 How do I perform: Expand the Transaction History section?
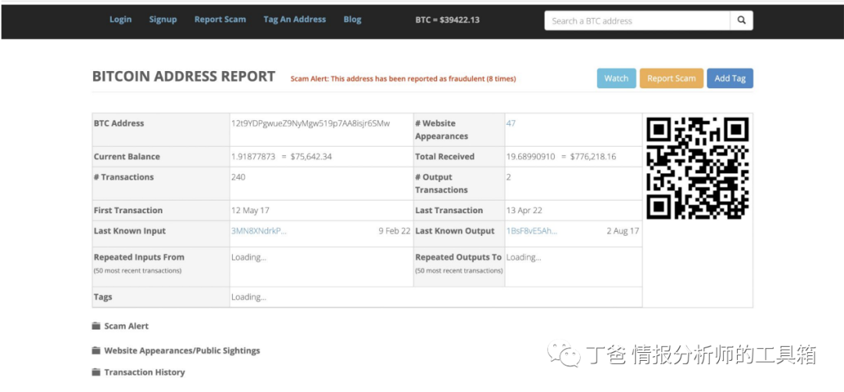tap(145, 372)
